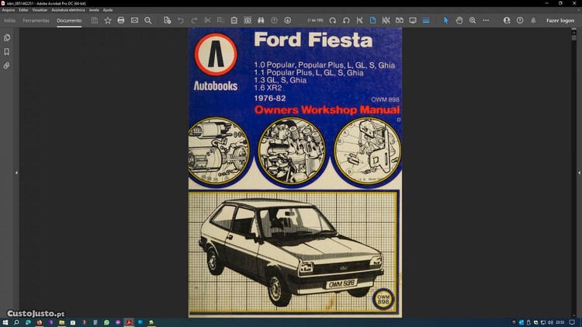Open the Find text magnifier

tap(148, 20)
